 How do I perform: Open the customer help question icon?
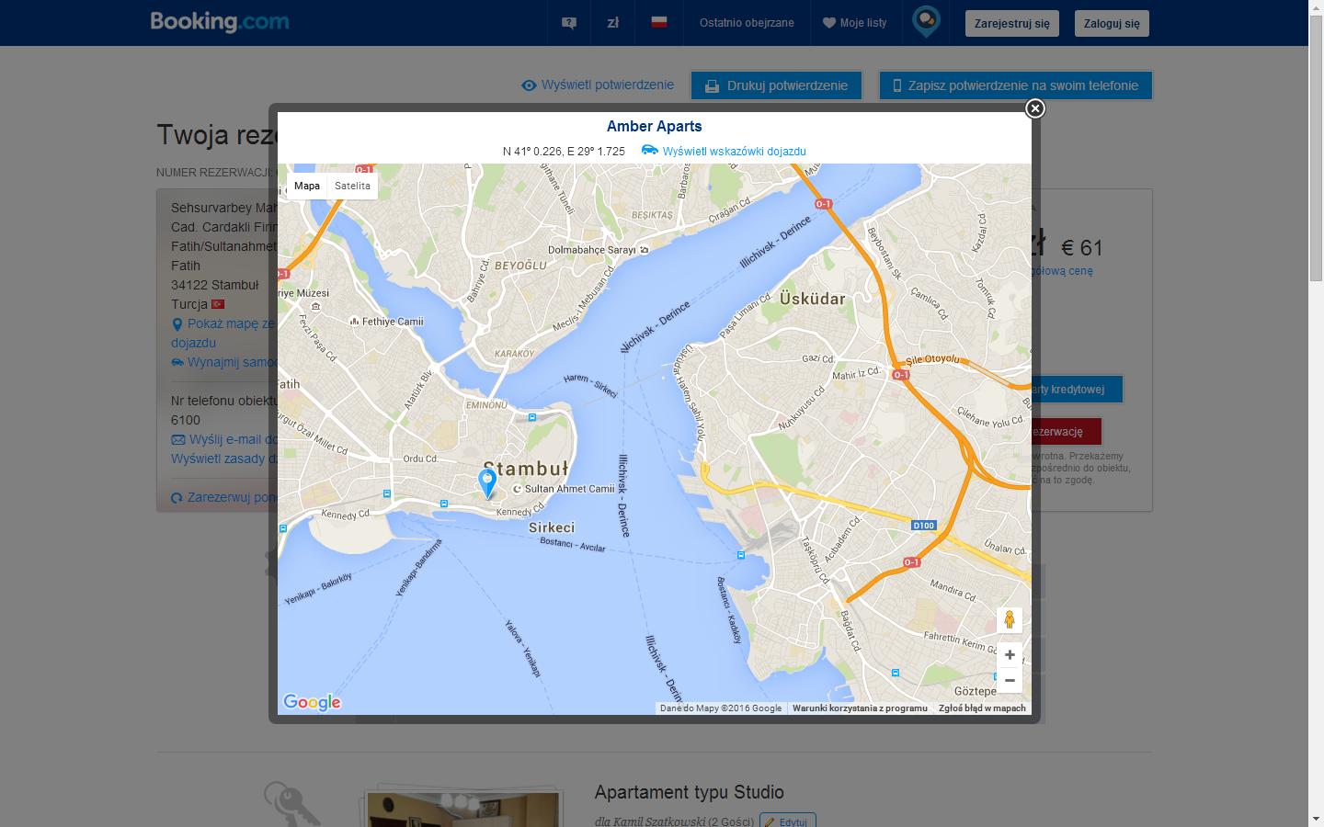point(569,23)
